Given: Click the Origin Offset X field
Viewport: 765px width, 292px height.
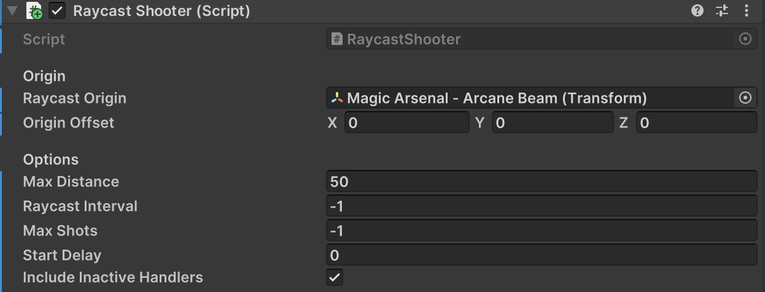Looking at the screenshot, I should click(406, 123).
